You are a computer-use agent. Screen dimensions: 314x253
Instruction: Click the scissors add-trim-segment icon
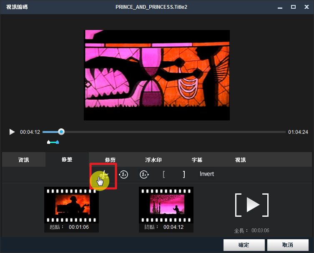point(103,175)
